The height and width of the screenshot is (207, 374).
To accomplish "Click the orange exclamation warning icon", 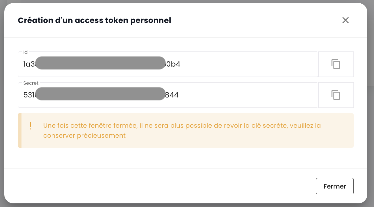I will (x=31, y=126).
